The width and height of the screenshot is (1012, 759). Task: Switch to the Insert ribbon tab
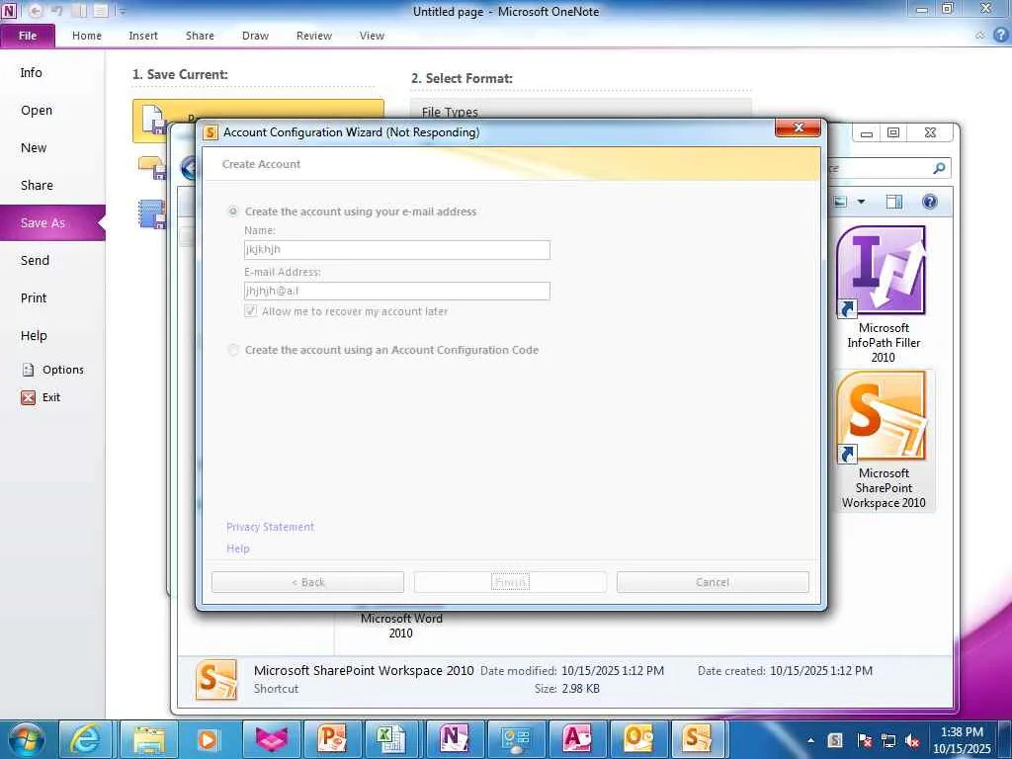click(143, 36)
